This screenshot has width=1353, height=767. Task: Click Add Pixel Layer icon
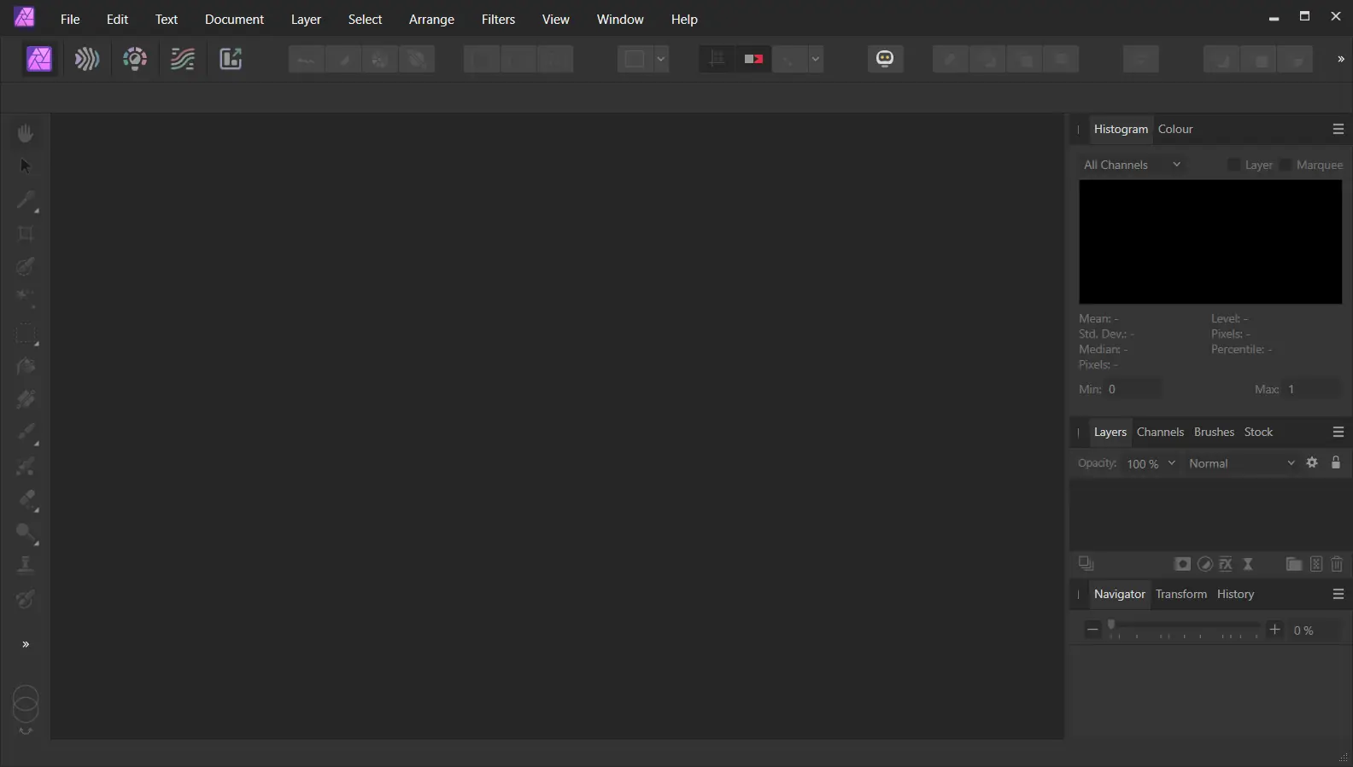coord(1316,564)
